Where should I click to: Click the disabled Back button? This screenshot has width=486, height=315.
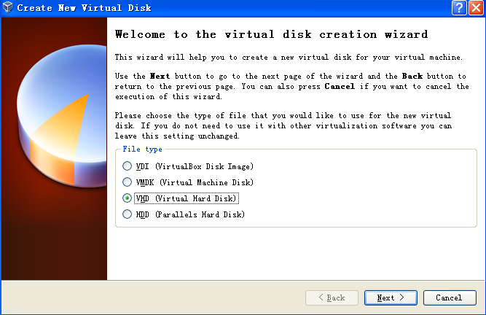coord(332,297)
